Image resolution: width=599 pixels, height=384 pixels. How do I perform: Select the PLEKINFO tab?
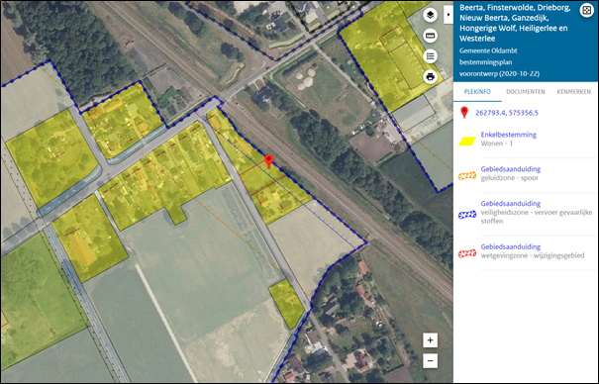coord(477,92)
